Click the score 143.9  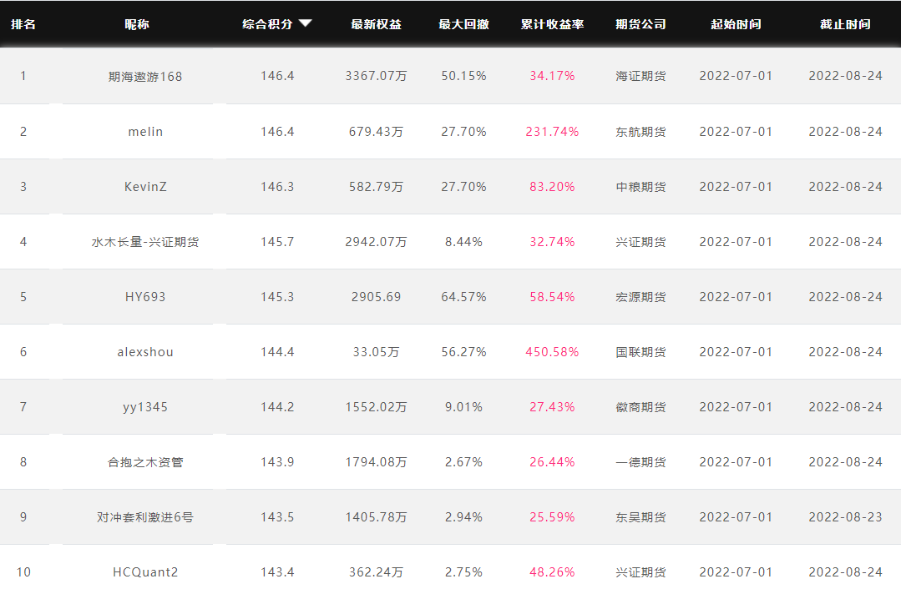click(277, 462)
